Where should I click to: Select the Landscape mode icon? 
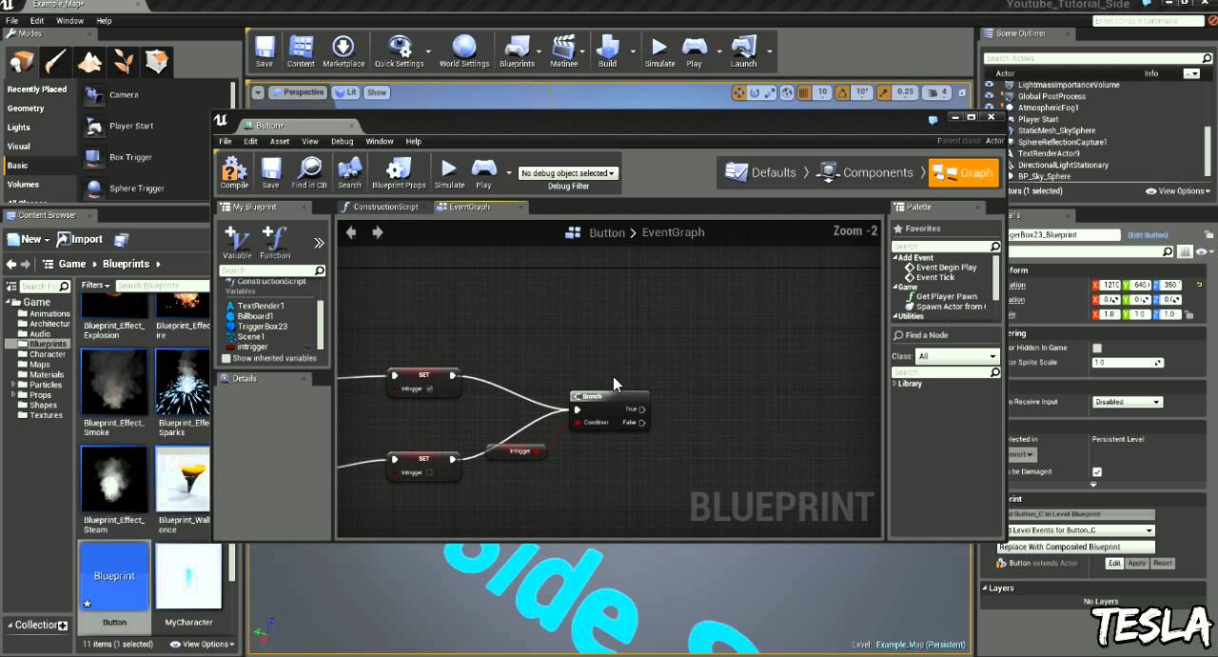(89, 62)
